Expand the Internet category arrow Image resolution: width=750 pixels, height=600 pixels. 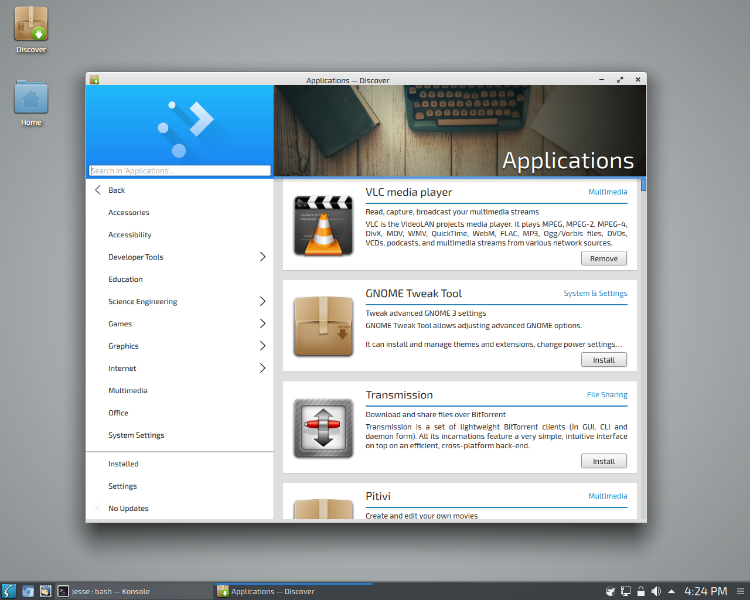pyautogui.click(x=262, y=368)
